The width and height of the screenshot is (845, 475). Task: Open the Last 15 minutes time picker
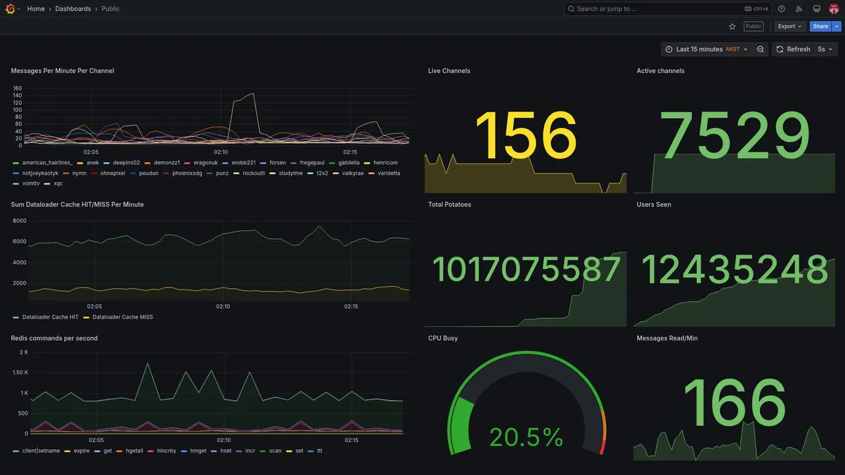coord(706,49)
